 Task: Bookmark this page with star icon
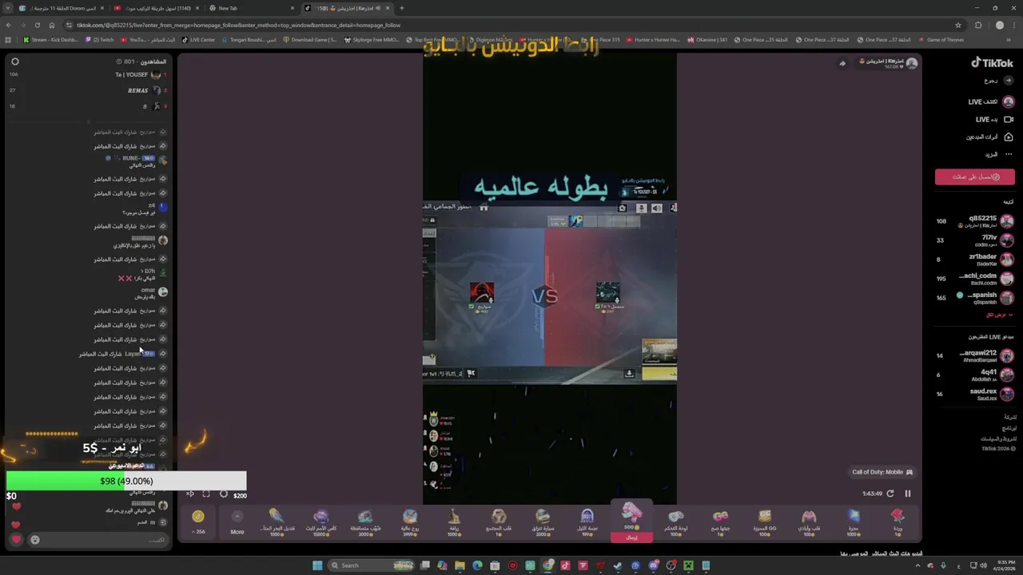coord(958,25)
